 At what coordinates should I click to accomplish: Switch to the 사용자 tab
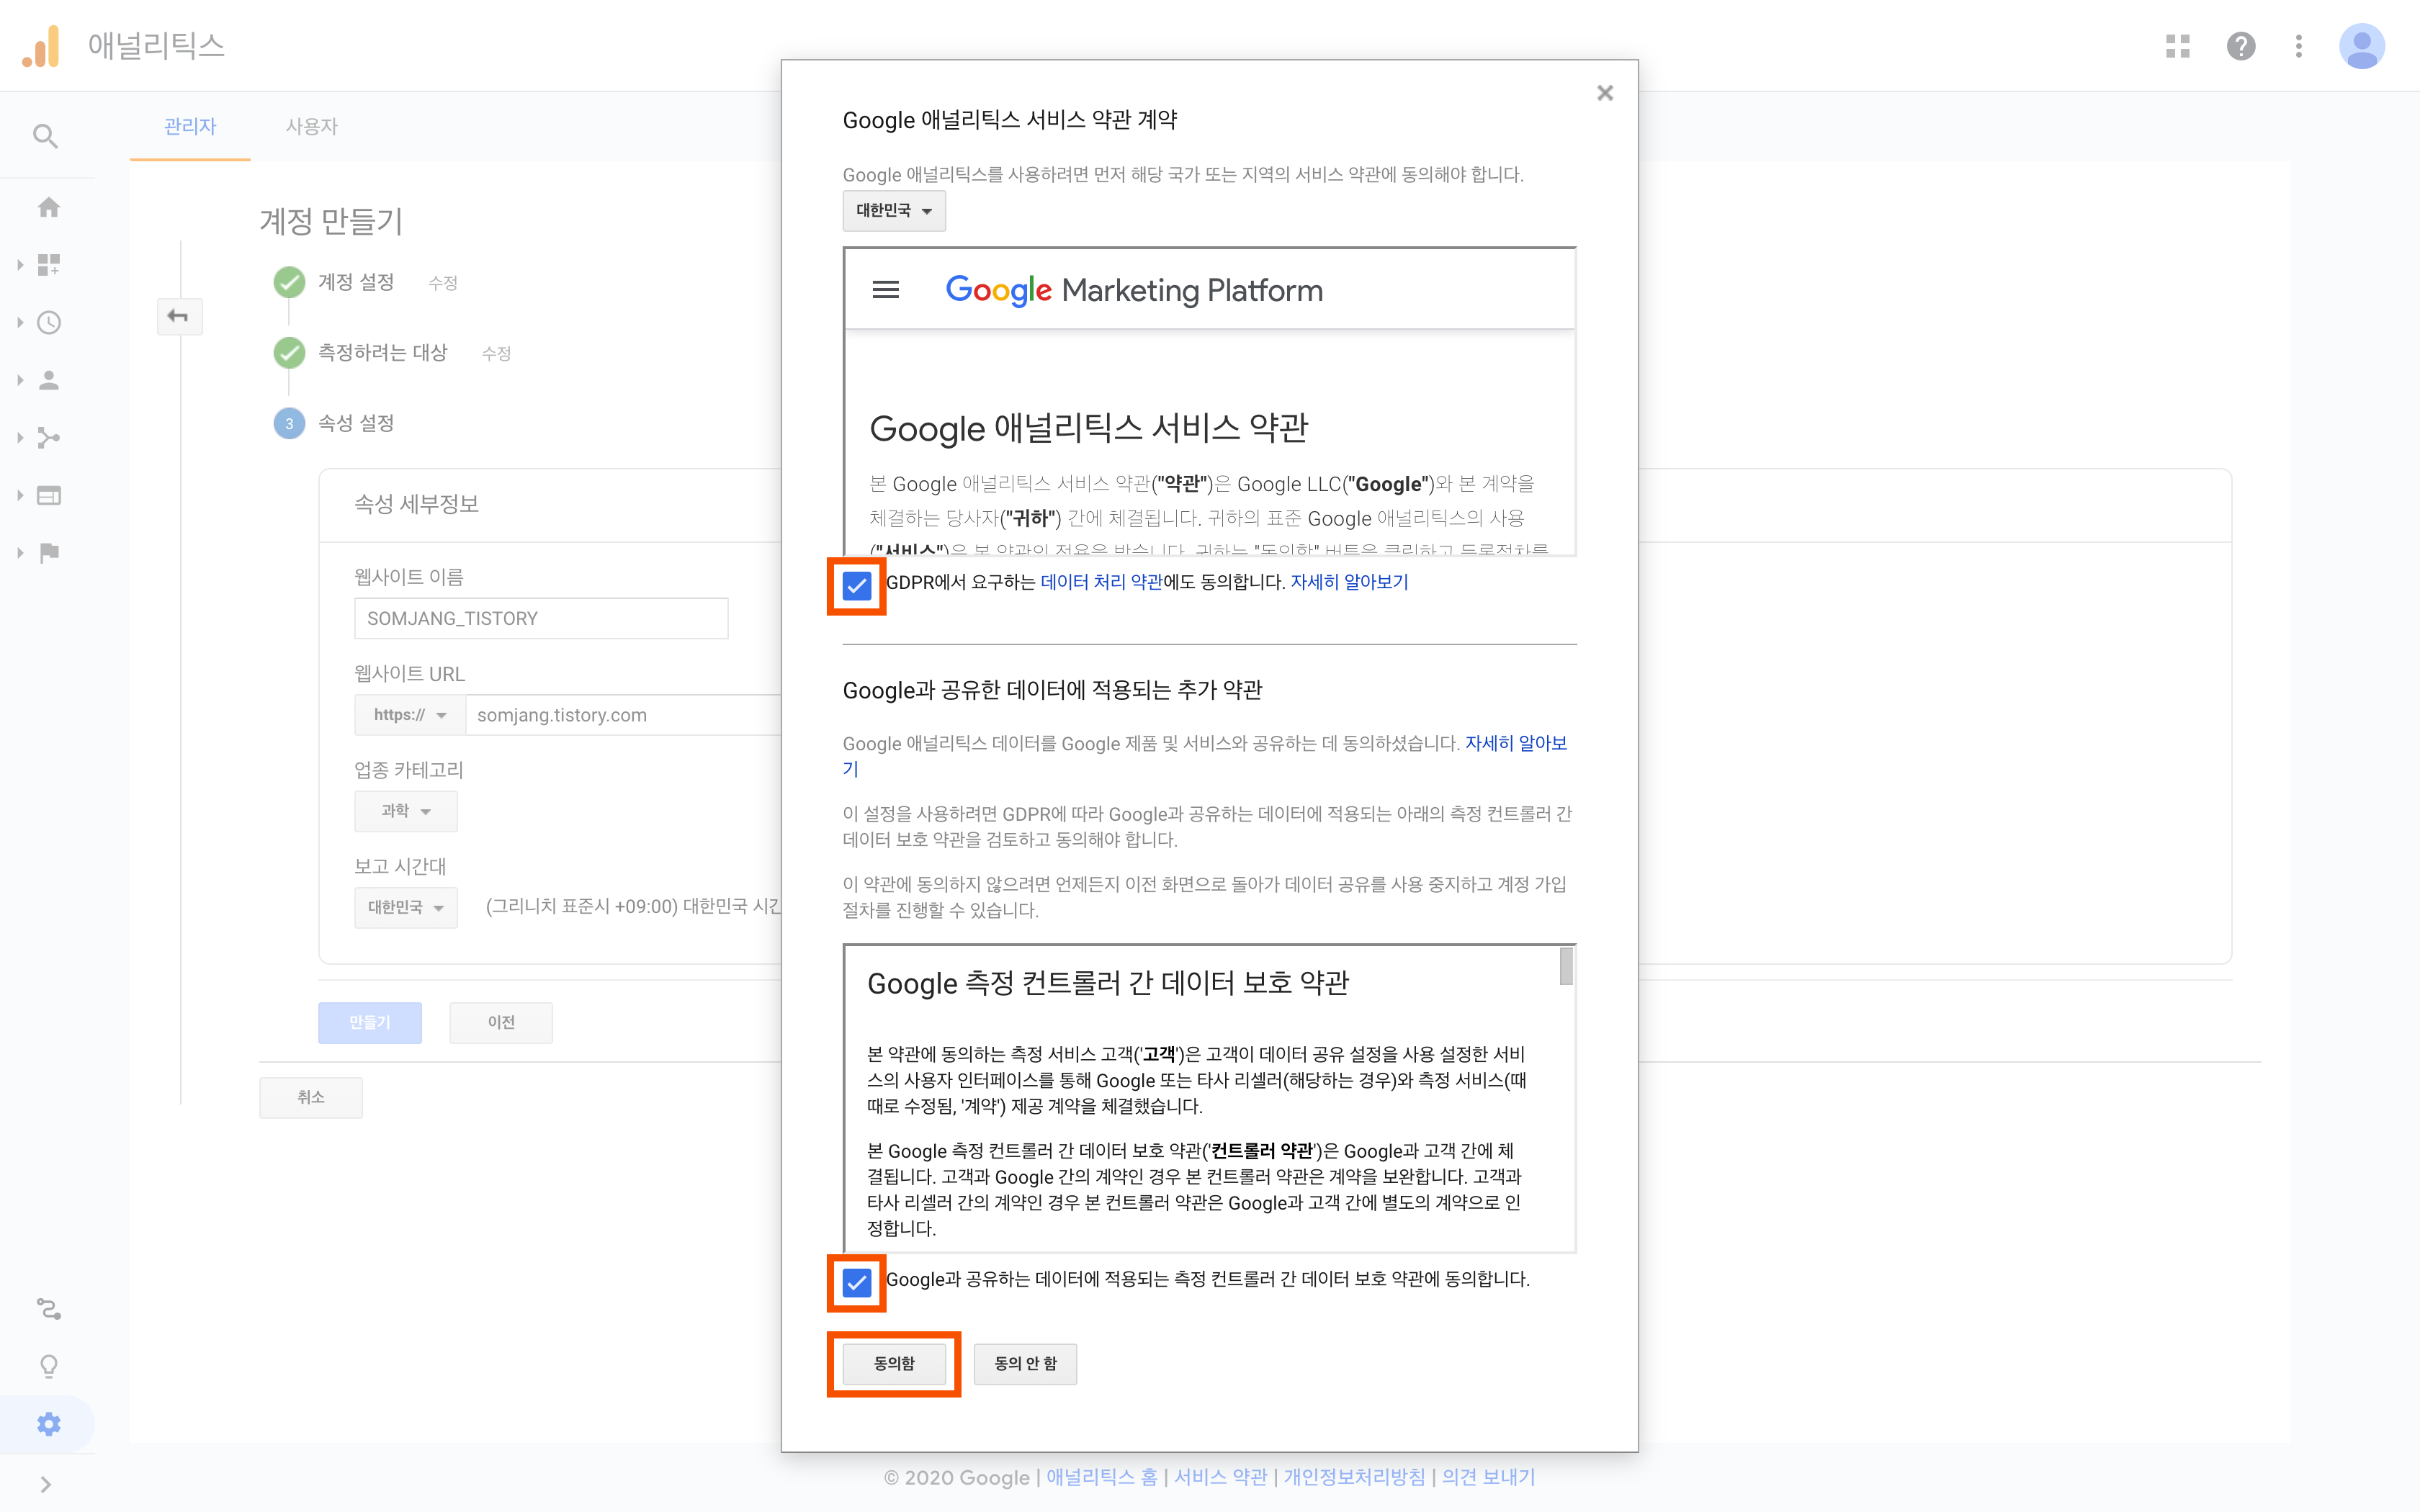pos(312,126)
